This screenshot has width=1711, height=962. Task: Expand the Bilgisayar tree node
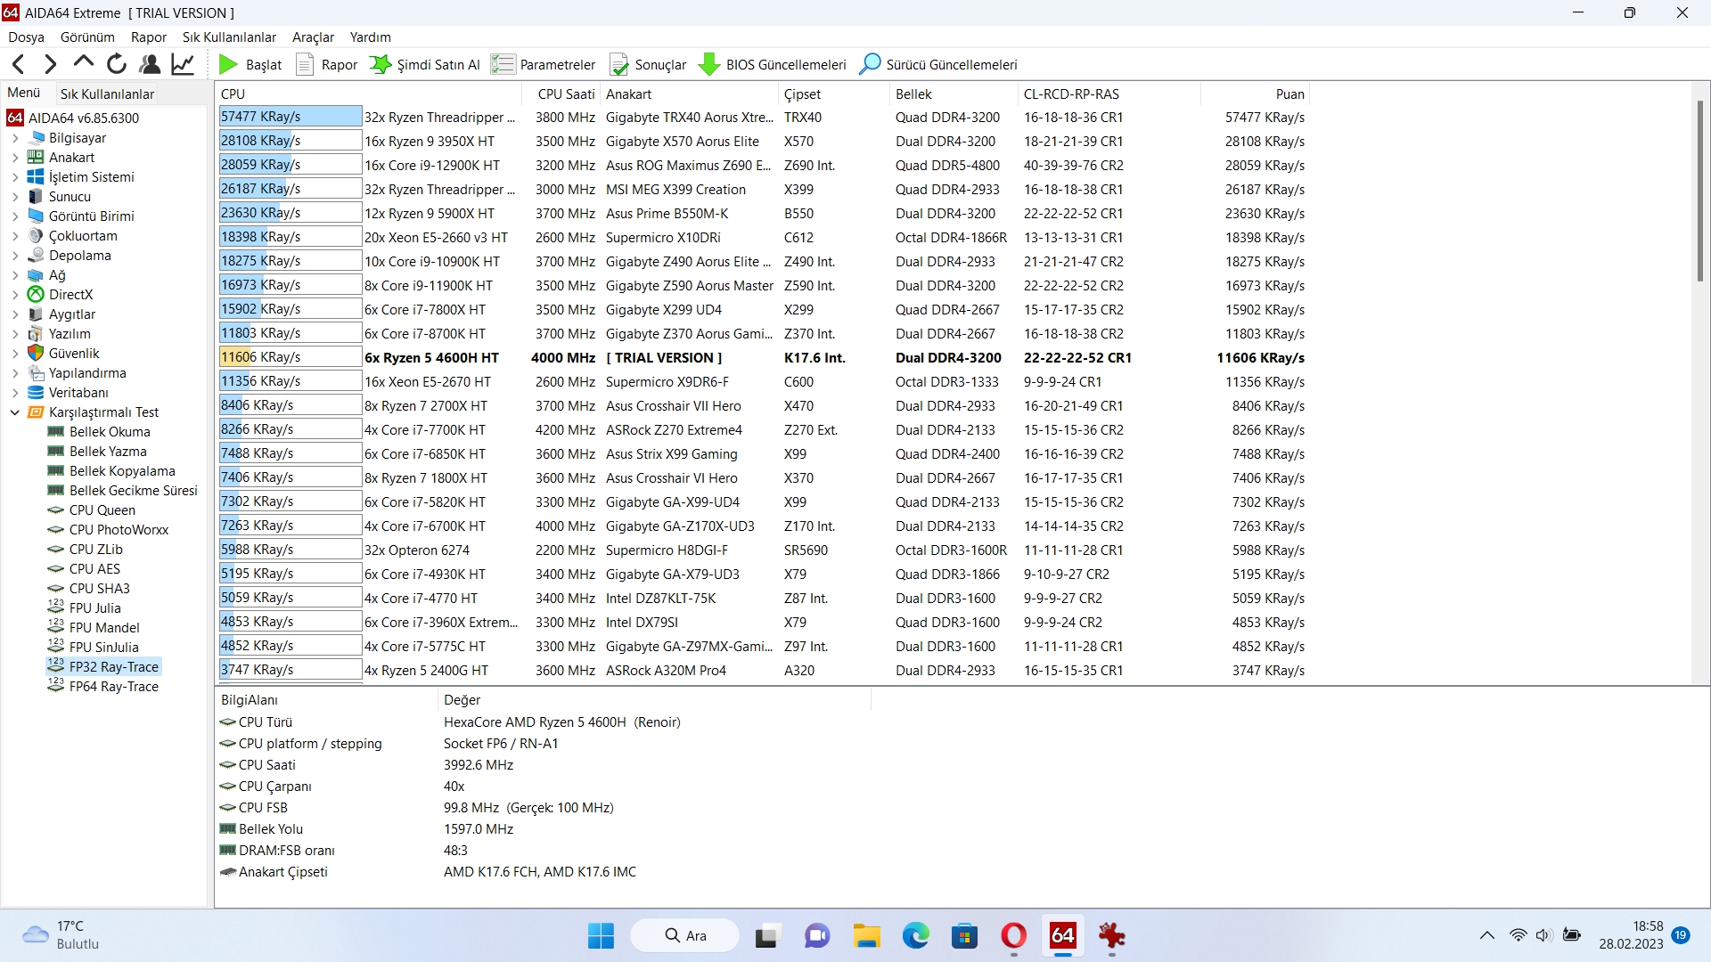(14, 138)
